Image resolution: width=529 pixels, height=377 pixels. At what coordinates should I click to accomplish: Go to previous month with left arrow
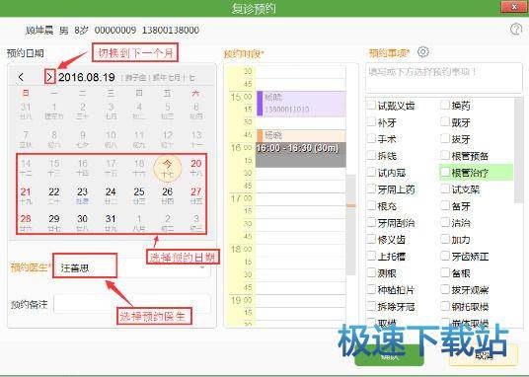21,77
